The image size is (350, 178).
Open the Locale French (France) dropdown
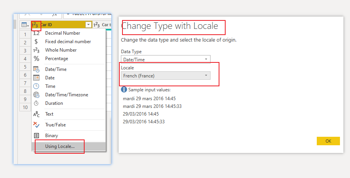click(166, 76)
